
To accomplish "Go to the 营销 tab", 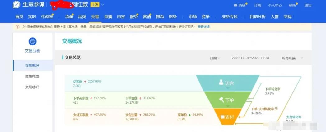I will (x=147, y=17).
